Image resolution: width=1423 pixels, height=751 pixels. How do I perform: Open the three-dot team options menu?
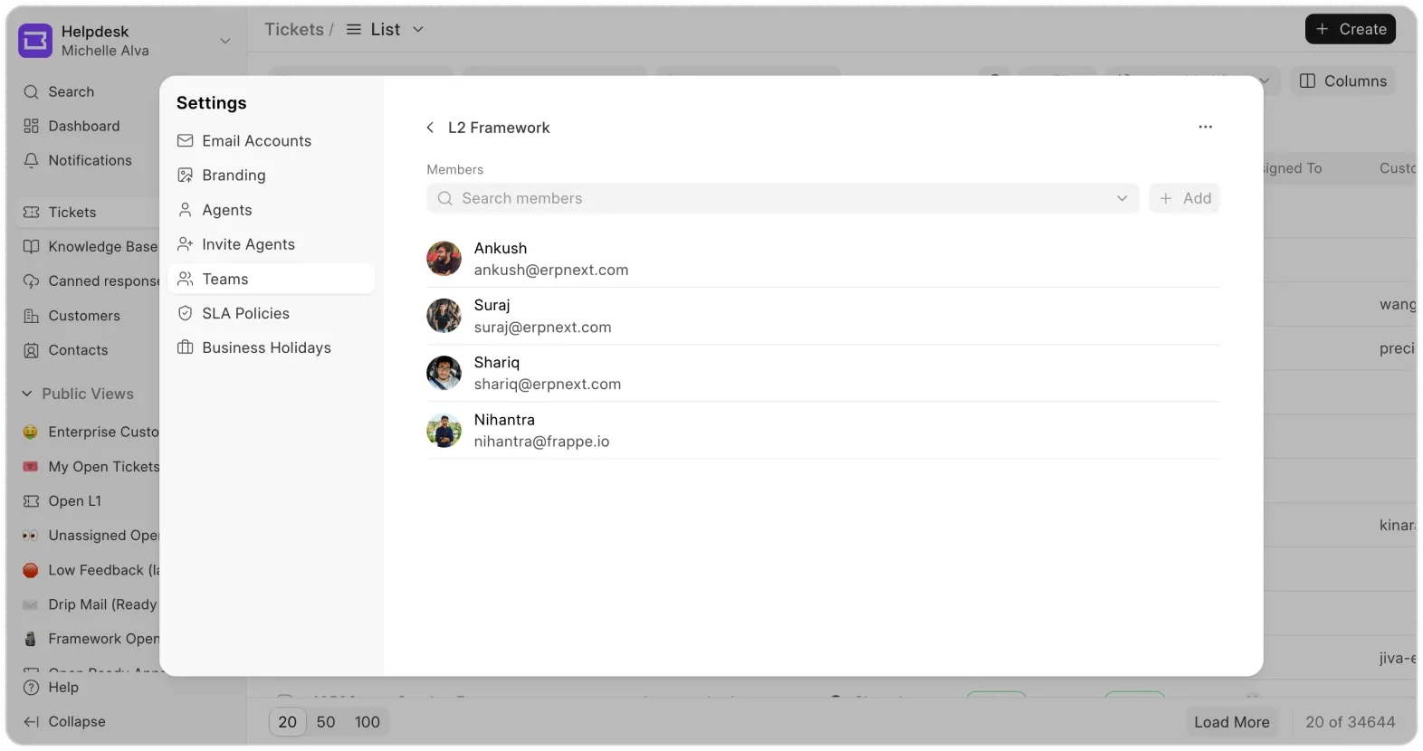pos(1205,127)
